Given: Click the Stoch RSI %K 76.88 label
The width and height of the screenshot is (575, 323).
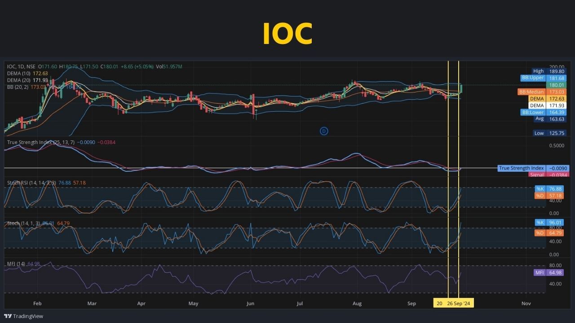Looking at the screenshot, I should pyautogui.click(x=548, y=189).
